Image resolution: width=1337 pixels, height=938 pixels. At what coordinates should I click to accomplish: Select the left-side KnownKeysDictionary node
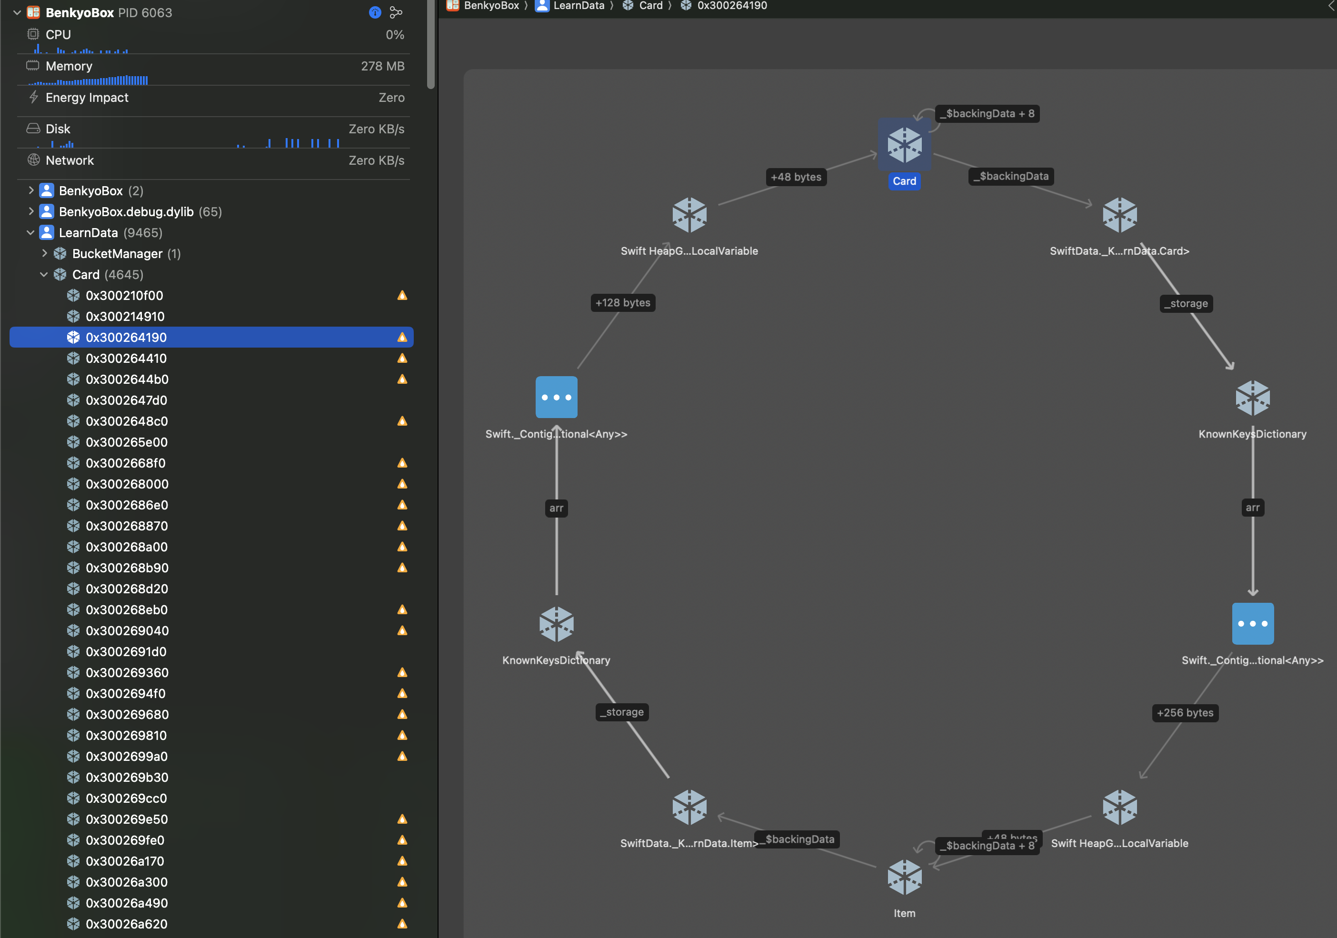pos(556,624)
